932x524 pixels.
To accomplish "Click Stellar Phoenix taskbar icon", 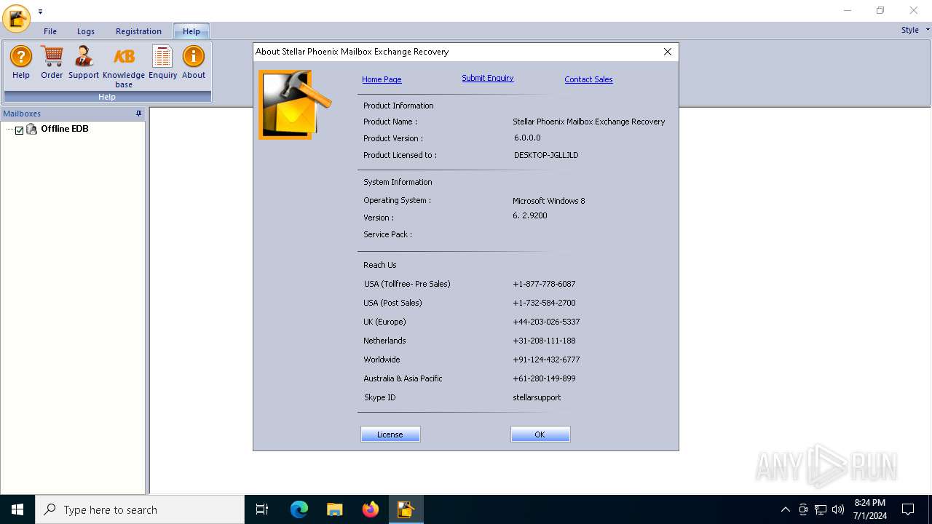I will [406, 509].
